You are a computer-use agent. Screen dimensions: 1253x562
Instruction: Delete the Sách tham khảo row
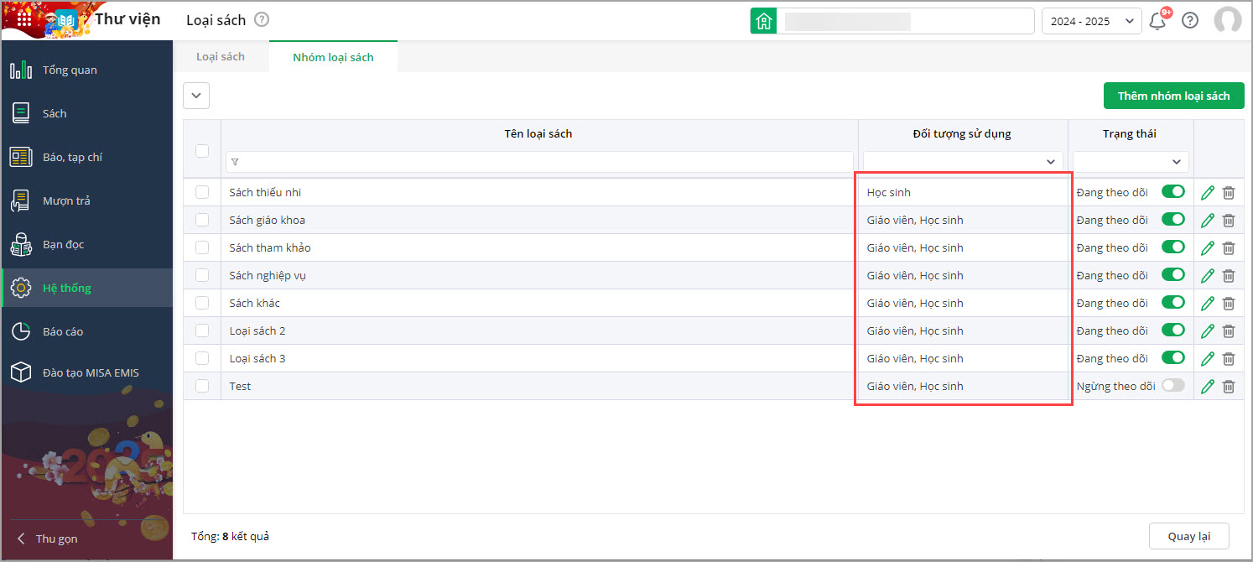1229,248
